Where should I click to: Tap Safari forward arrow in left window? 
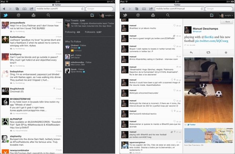10,9
